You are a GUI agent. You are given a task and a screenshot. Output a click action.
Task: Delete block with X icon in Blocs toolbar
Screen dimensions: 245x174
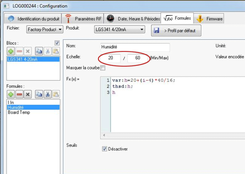tap(28, 51)
